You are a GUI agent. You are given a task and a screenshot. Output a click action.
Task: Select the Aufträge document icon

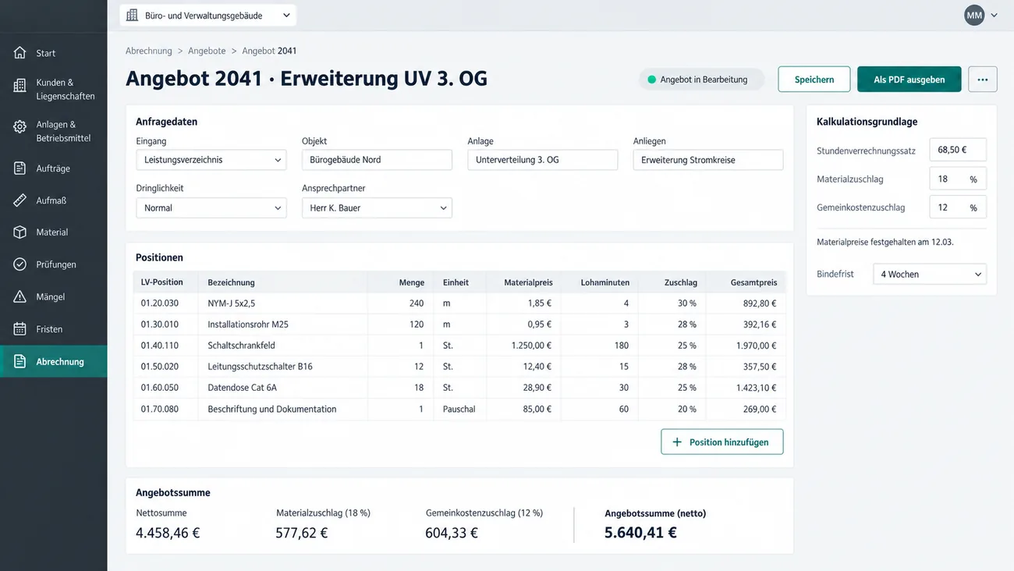click(x=20, y=168)
